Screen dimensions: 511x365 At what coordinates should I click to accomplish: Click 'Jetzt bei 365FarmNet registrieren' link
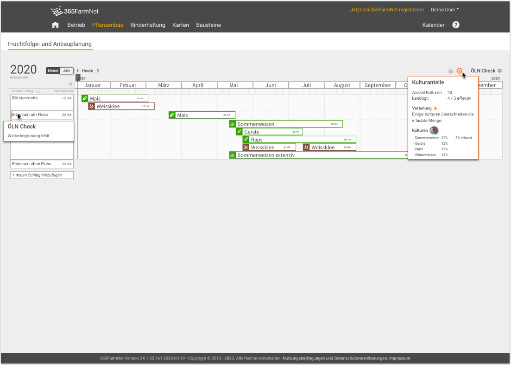point(387,10)
